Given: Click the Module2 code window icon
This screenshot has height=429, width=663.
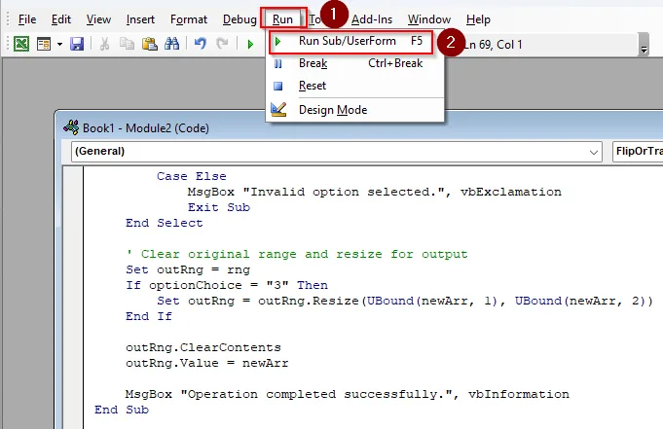Looking at the screenshot, I should point(71,127).
